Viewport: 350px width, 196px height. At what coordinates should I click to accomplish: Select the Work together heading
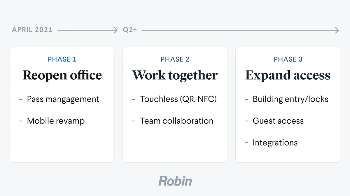click(x=175, y=75)
